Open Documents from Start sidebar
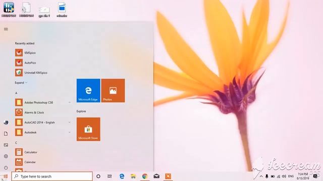The height and width of the screenshot is (181, 323). pyautogui.click(x=6, y=134)
